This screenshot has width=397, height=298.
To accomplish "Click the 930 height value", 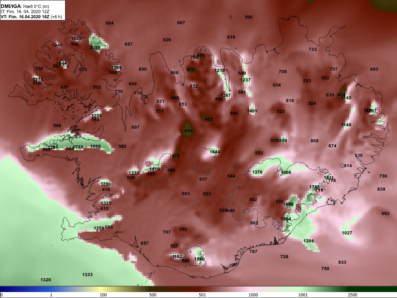I will coord(358,155).
